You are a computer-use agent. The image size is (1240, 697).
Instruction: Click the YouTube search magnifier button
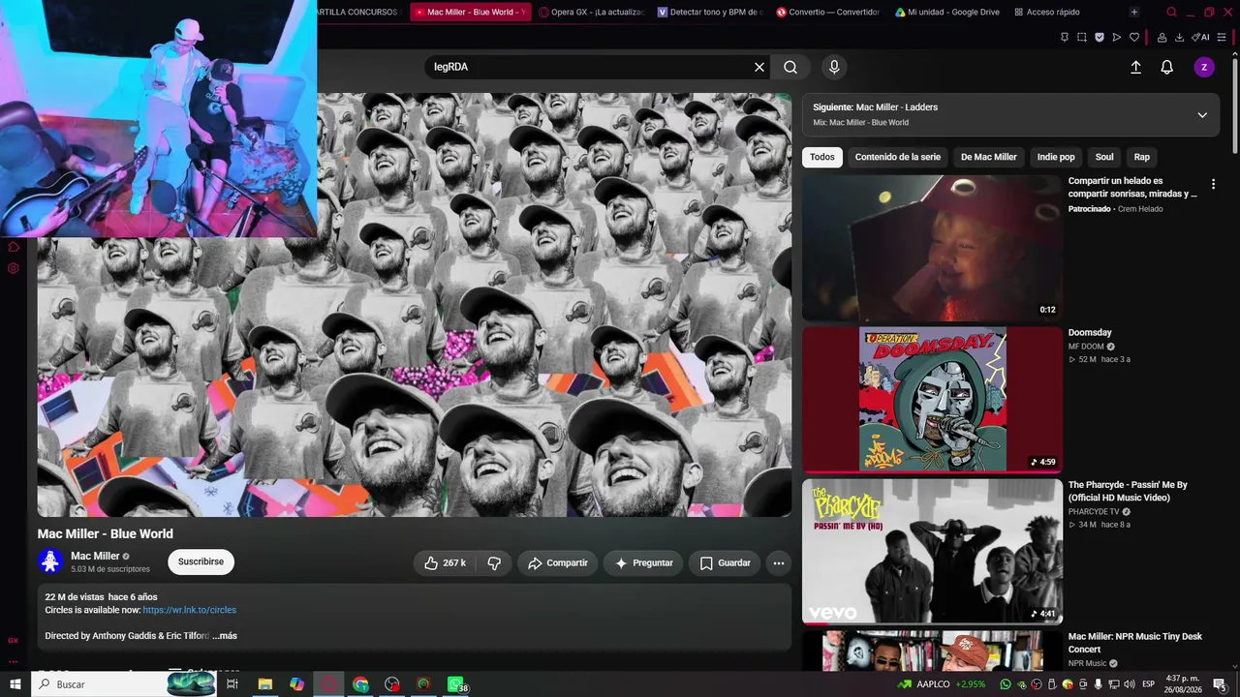pyautogui.click(x=790, y=67)
